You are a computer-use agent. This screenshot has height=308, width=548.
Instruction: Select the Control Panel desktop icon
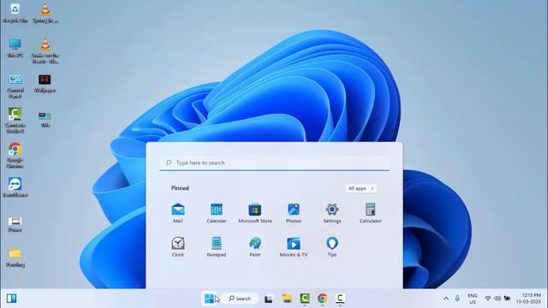pyautogui.click(x=15, y=86)
